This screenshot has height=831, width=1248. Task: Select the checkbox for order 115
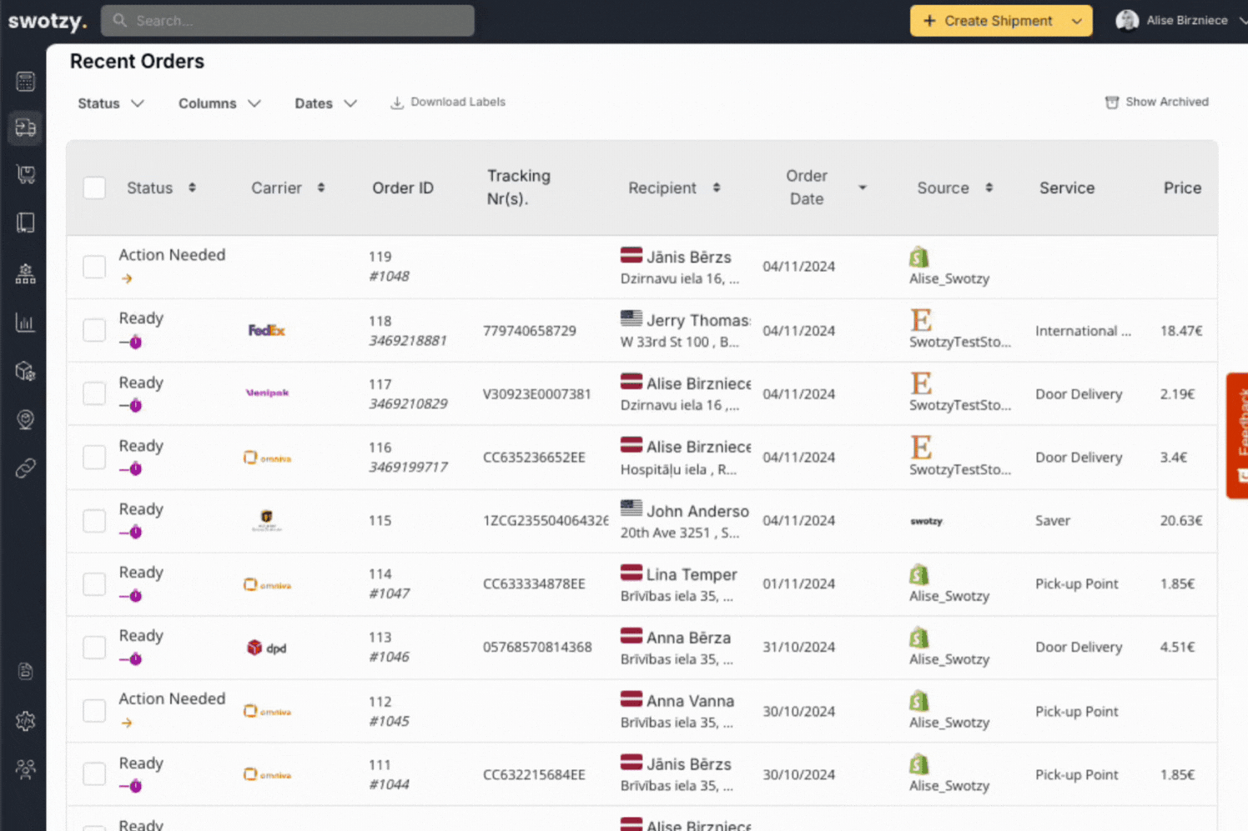tap(94, 521)
